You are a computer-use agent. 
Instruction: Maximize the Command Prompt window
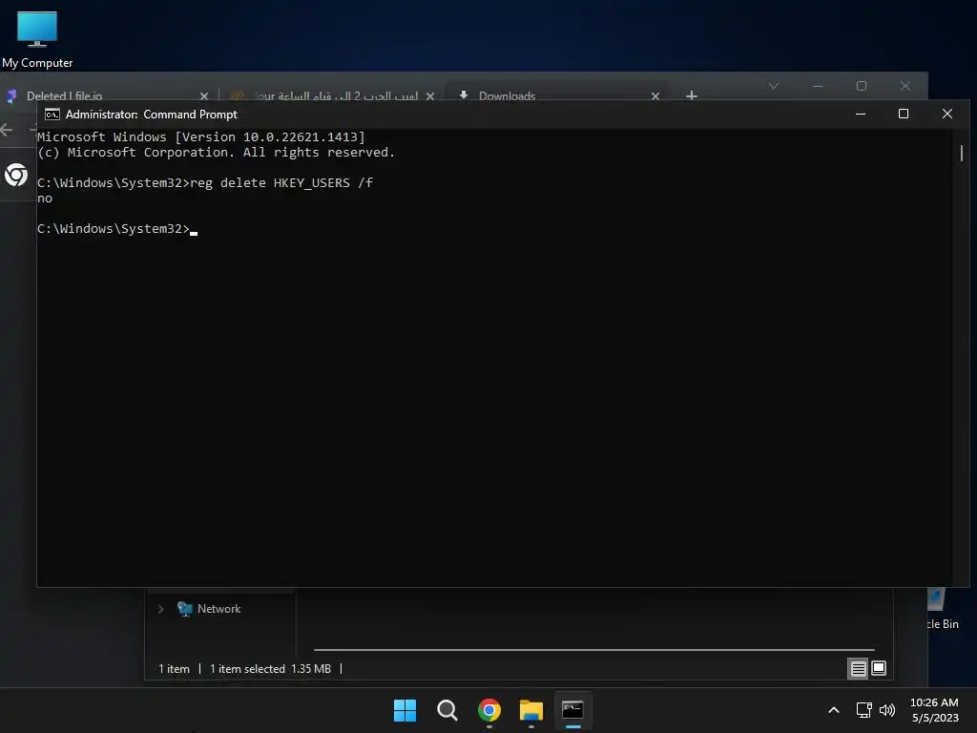click(904, 115)
